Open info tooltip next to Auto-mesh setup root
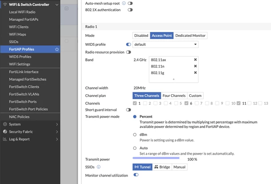The image size is (271, 184). click(x=124, y=3)
